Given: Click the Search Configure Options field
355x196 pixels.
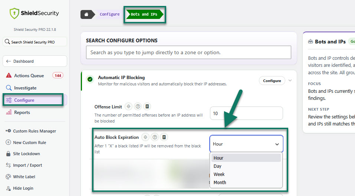Looking at the screenshot, I should (x=188, y=52).
